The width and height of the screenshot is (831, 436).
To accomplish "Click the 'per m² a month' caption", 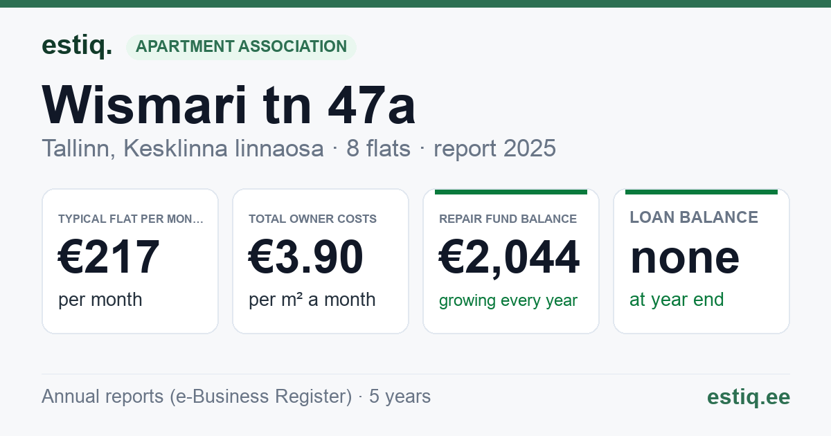I will click(x=312, y=300).
